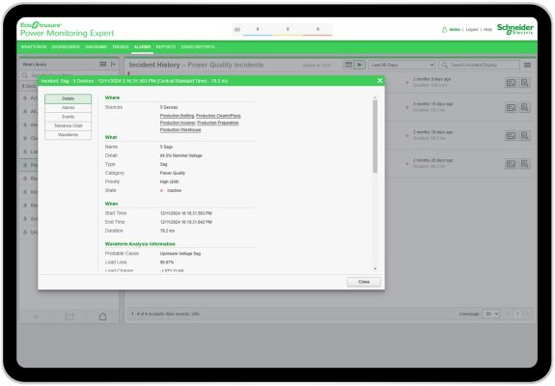Click the next page arrow
Screen dimensions: 555x386
click(527, 314)
